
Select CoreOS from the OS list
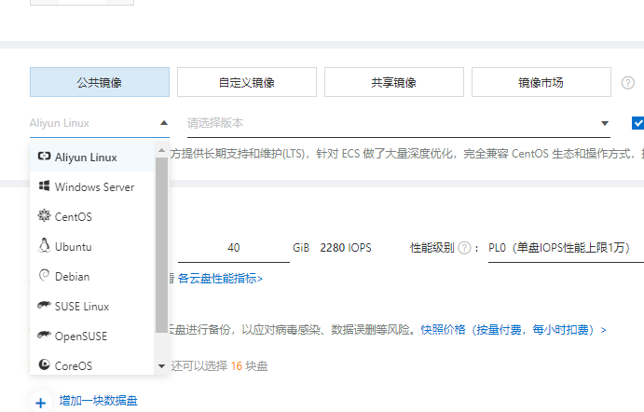(x=92, y=364)
